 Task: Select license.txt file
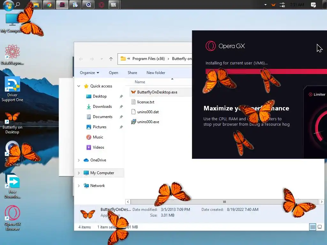(x=146, y=102)
